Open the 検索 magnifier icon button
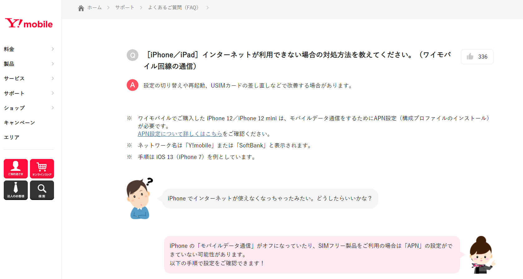 pyautogui.click(x=42, y=190)
